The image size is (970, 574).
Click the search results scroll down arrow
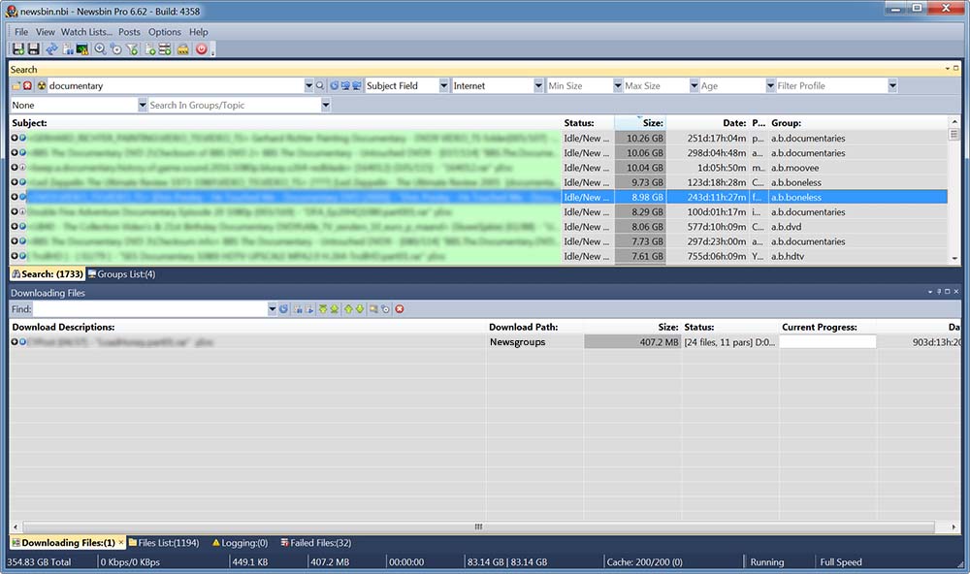click(954, 259)
